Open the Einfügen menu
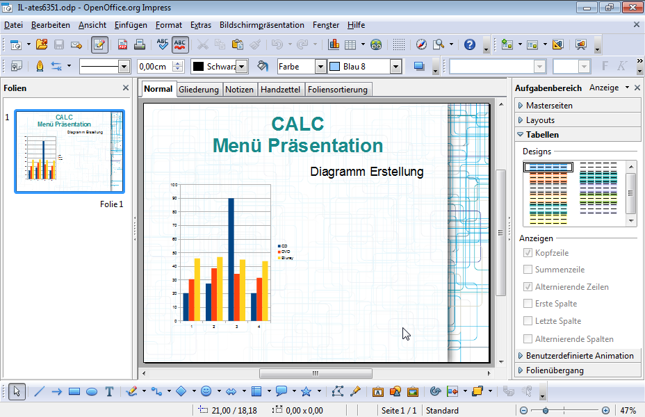The width and height of the screenshot is (645, 417). (131, 25)
